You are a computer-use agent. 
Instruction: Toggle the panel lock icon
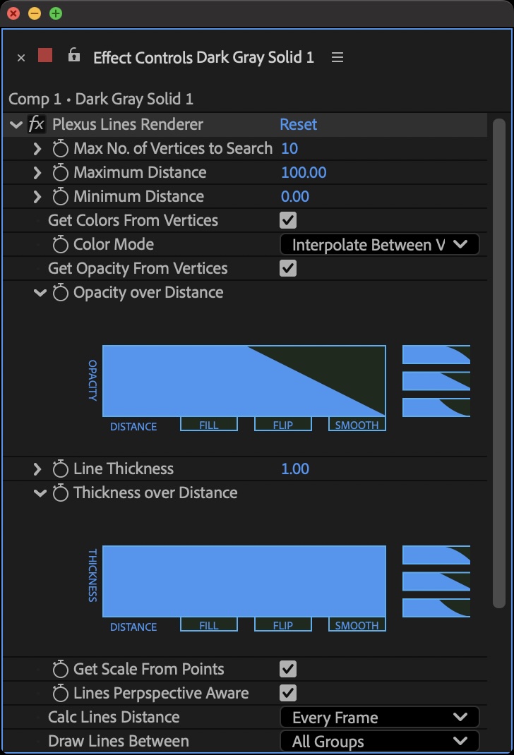73,55
